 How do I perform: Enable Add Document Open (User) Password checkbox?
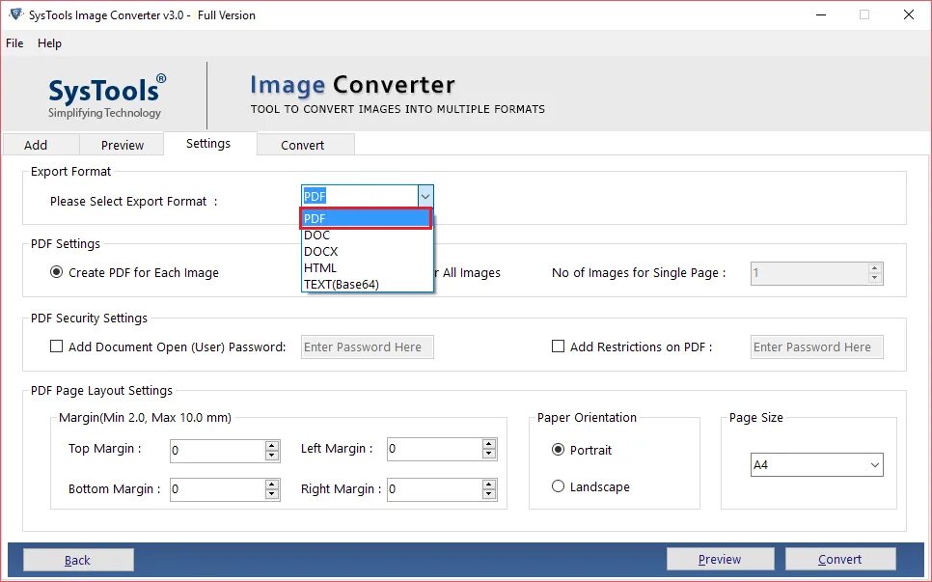(57, 346)
